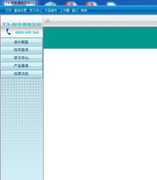Click the blue telephone handset icon
The height and width of the screenshot is (180, 157).
click(x=9, y=32)
